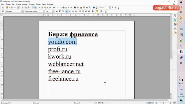Expand Times New Roman font dropdown

[x=44, y=11]
